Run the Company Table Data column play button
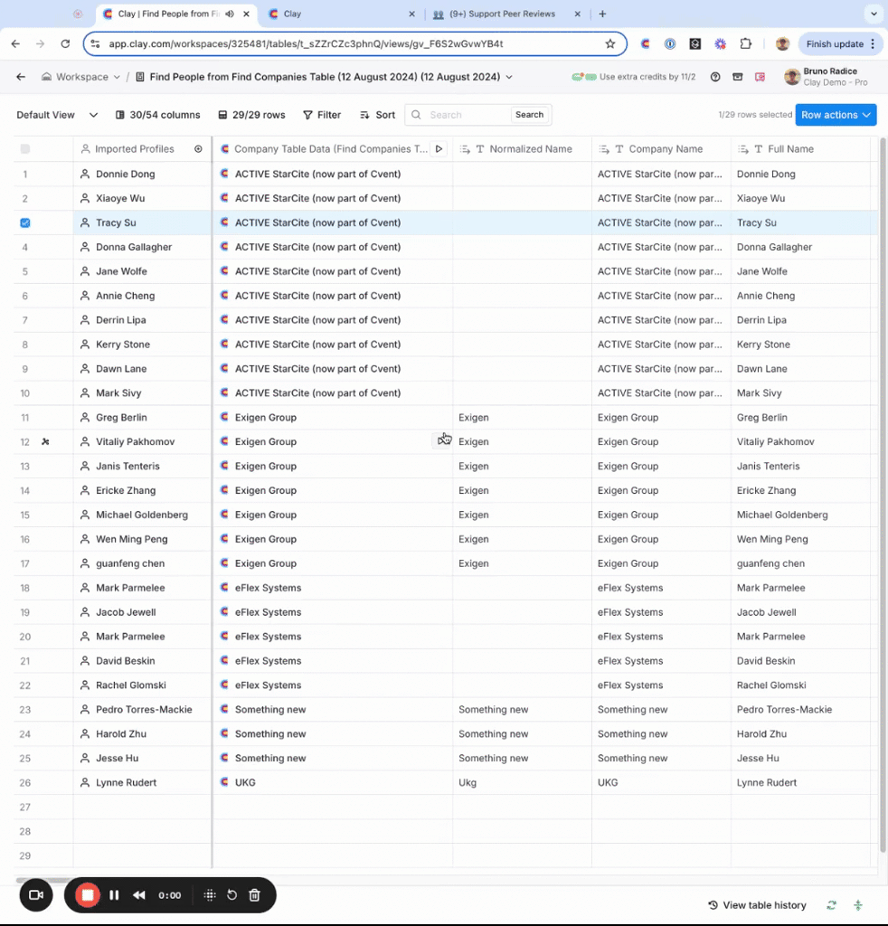Image resolution: width=888 pixels, height=926 pixels. click(439, 149)
